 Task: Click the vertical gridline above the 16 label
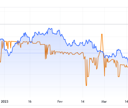(30, 53)
